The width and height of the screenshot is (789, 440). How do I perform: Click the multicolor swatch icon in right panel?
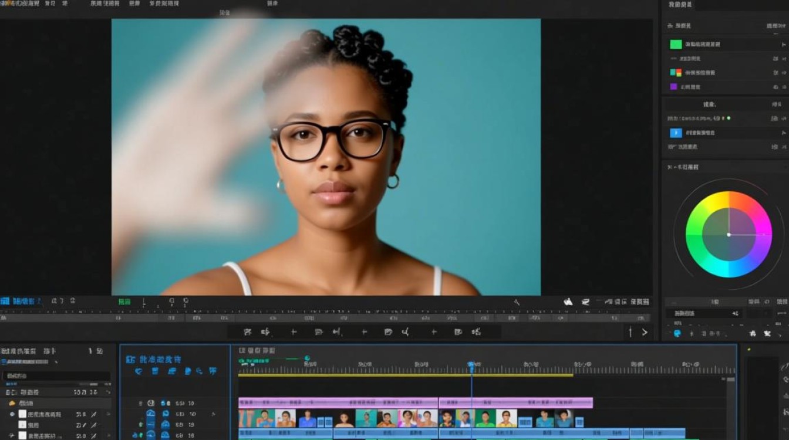[676, 73]
